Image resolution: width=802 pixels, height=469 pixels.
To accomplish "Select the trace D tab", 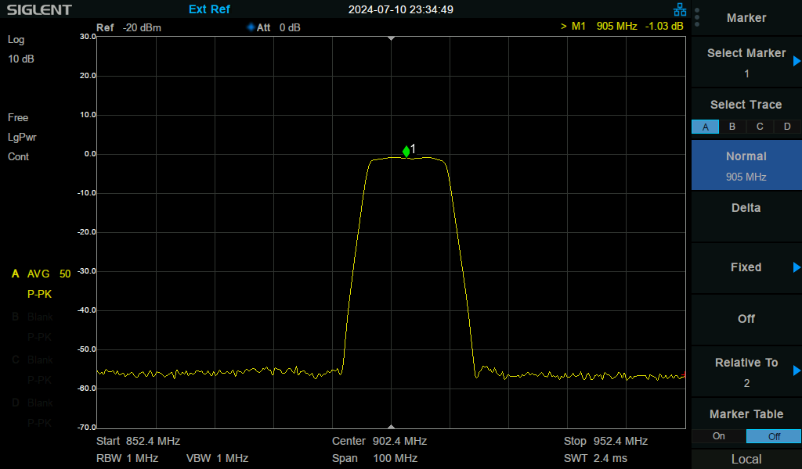I will pos(786,126).
